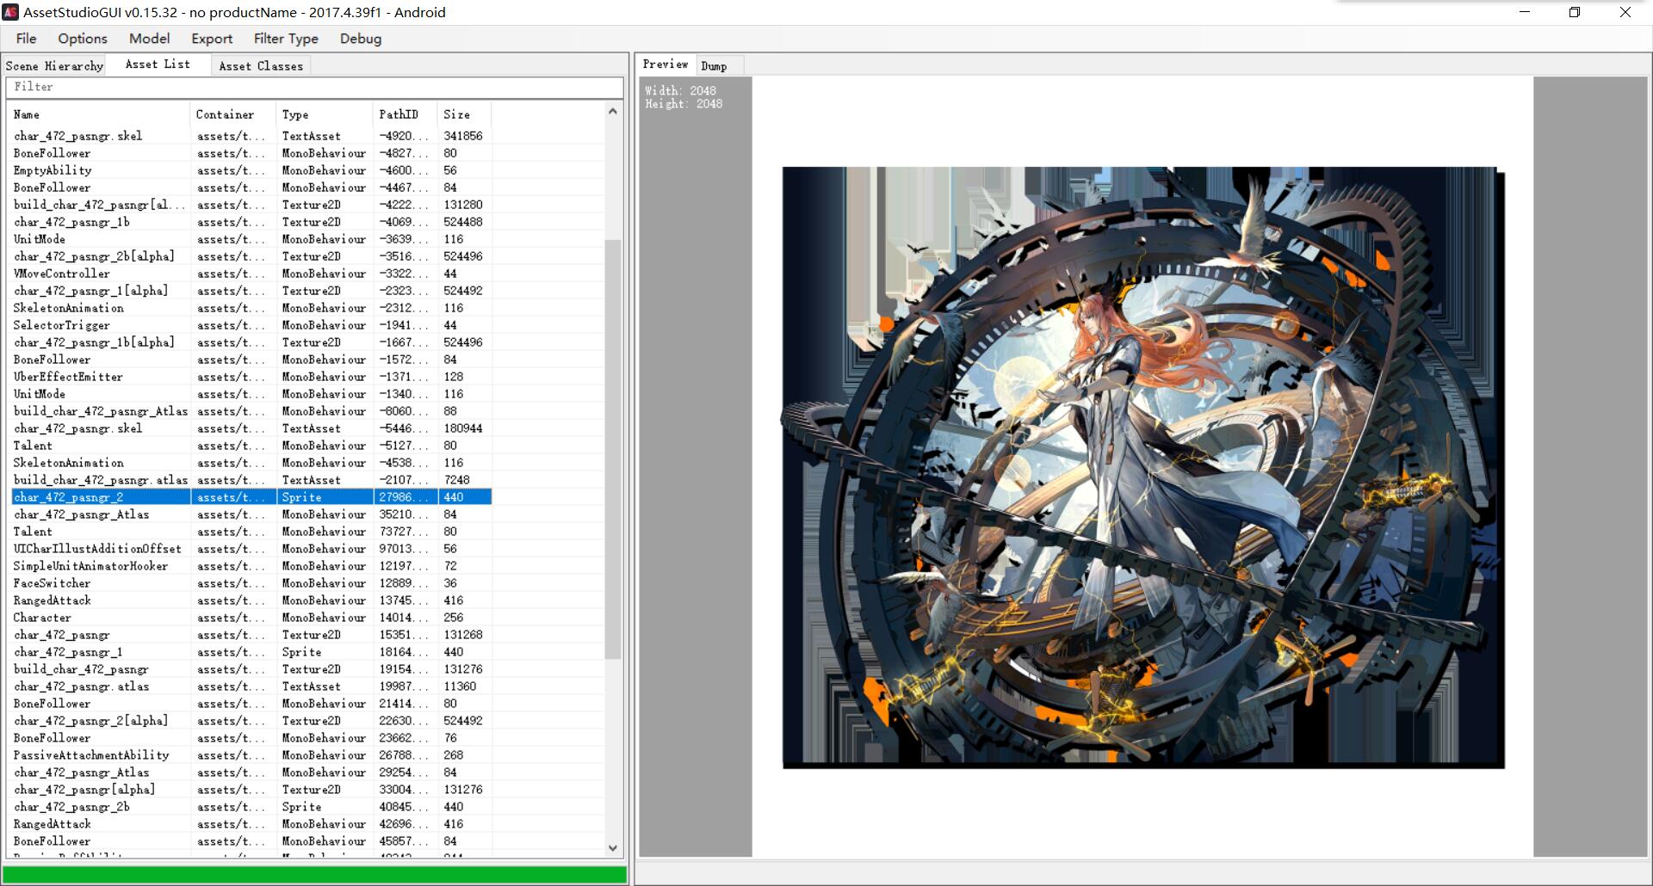Select the char_472_pasngr_1[alpha] row
1653x886 pixels.
coord(251,291)
